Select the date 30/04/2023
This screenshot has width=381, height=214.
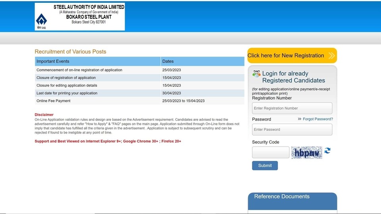pyautogui.click(x=171, y=93)
